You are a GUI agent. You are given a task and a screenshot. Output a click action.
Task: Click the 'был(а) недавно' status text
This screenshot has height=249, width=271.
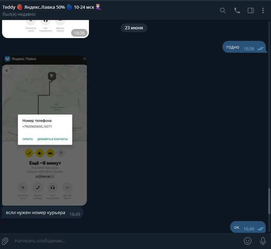[x=19, y=14]
